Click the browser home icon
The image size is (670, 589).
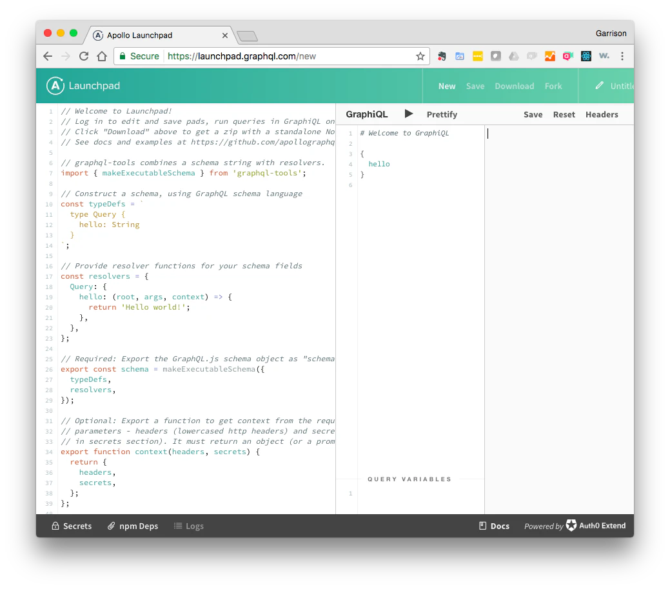(102, 56)
